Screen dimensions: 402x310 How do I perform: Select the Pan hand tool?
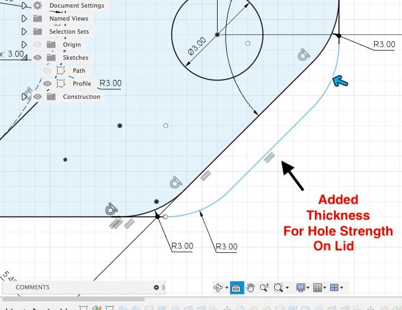click(x=250, y=288)
